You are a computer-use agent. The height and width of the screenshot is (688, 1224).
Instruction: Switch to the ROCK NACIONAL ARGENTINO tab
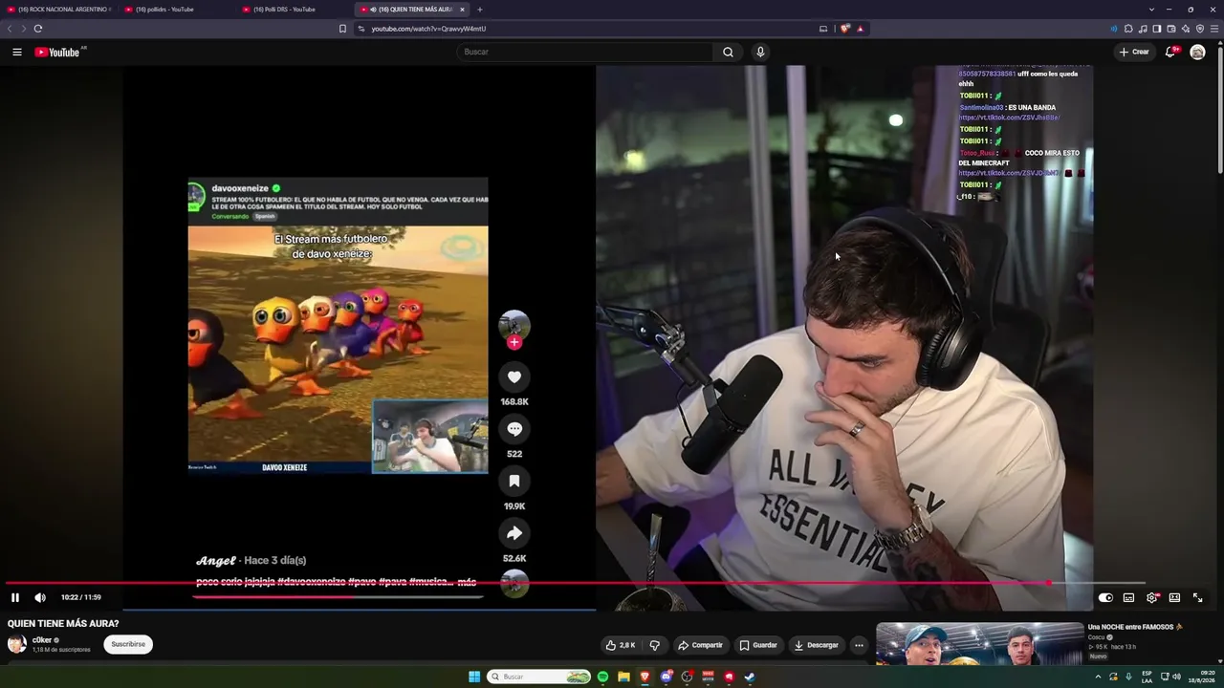pos(59,10)
